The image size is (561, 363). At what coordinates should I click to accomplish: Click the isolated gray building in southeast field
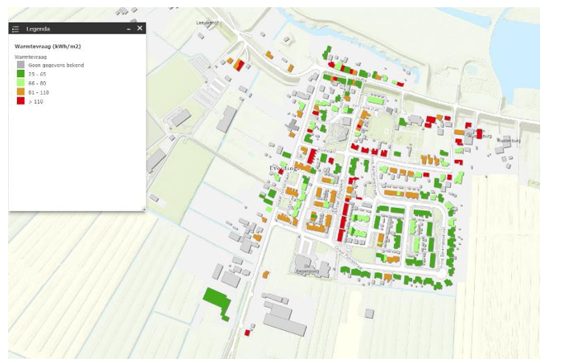(369, 313)
